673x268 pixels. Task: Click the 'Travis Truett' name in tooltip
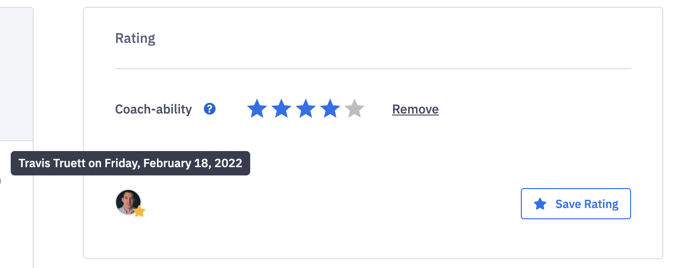(52, 163)
